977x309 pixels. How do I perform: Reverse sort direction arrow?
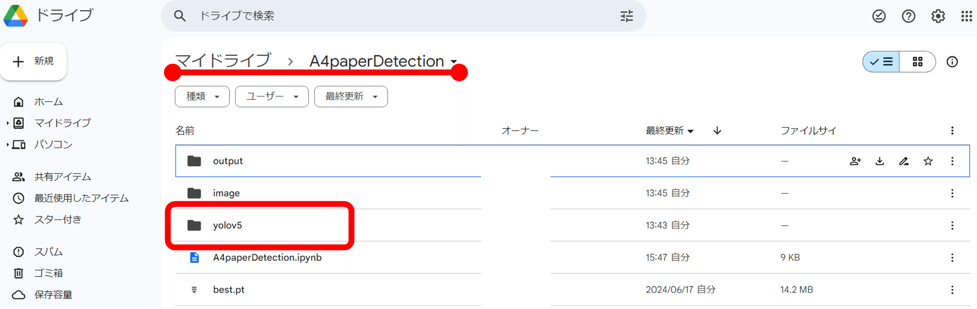(x=717, y=131)
